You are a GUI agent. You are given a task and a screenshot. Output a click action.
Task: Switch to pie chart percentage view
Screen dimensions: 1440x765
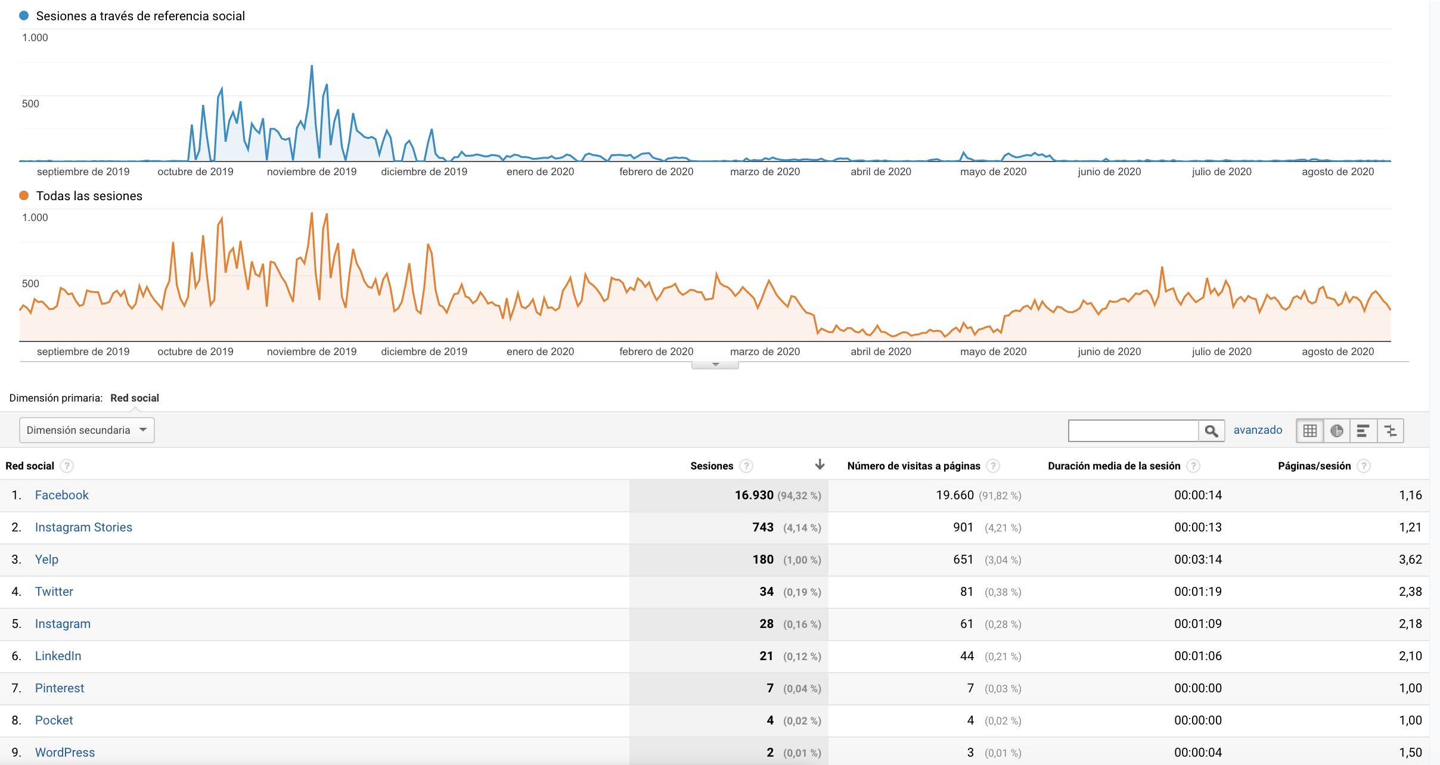[1337, 431]
